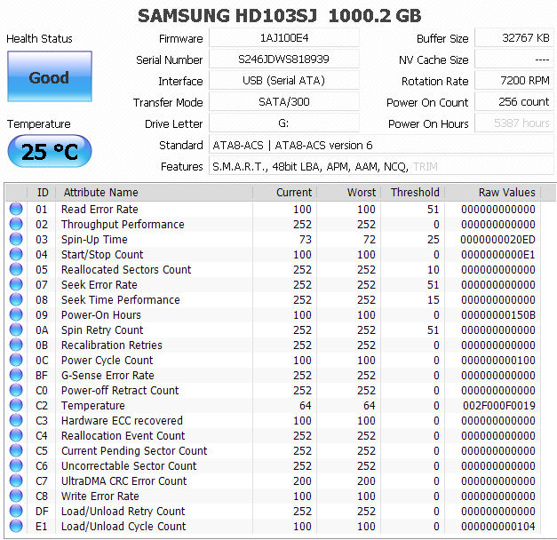Click the Buffer Size 32767 KB field
The width and height of the screenshot is (557, 540).
514,37
